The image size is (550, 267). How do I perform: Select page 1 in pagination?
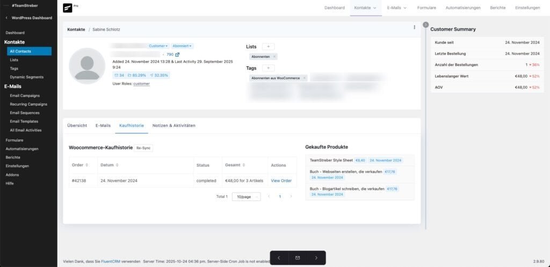(280, 197)
